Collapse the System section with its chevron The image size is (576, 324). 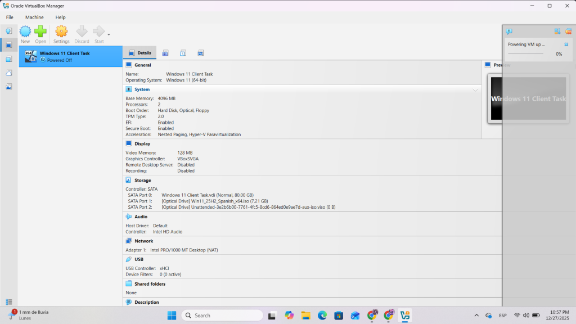(x=475, y=89)
